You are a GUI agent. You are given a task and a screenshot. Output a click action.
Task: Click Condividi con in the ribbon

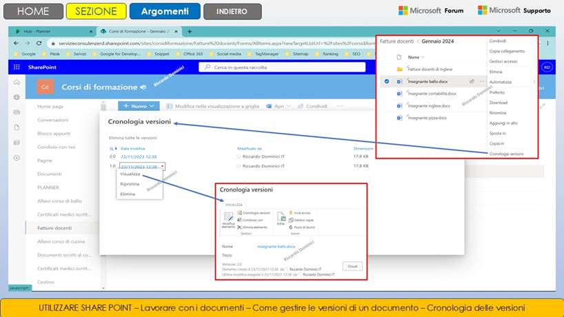click(x=250, y=220)
